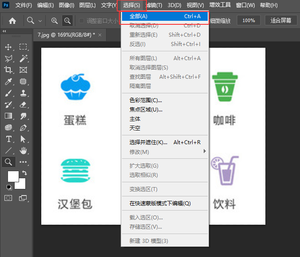Click the teal hamburger icon on canvas
The width and height of the screenshot is (300, 257).
(75, 170)
